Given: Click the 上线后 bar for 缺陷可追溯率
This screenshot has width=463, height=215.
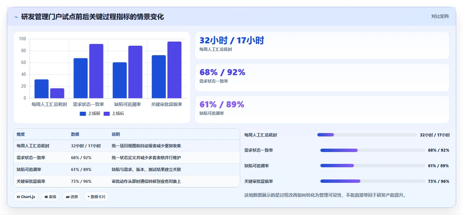Looking at the screenshot, I should pyautogui.click(x=135, y=72).
